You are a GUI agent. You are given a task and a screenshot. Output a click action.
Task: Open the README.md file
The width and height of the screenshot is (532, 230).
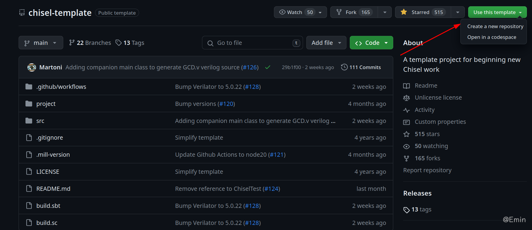(53, 189)
